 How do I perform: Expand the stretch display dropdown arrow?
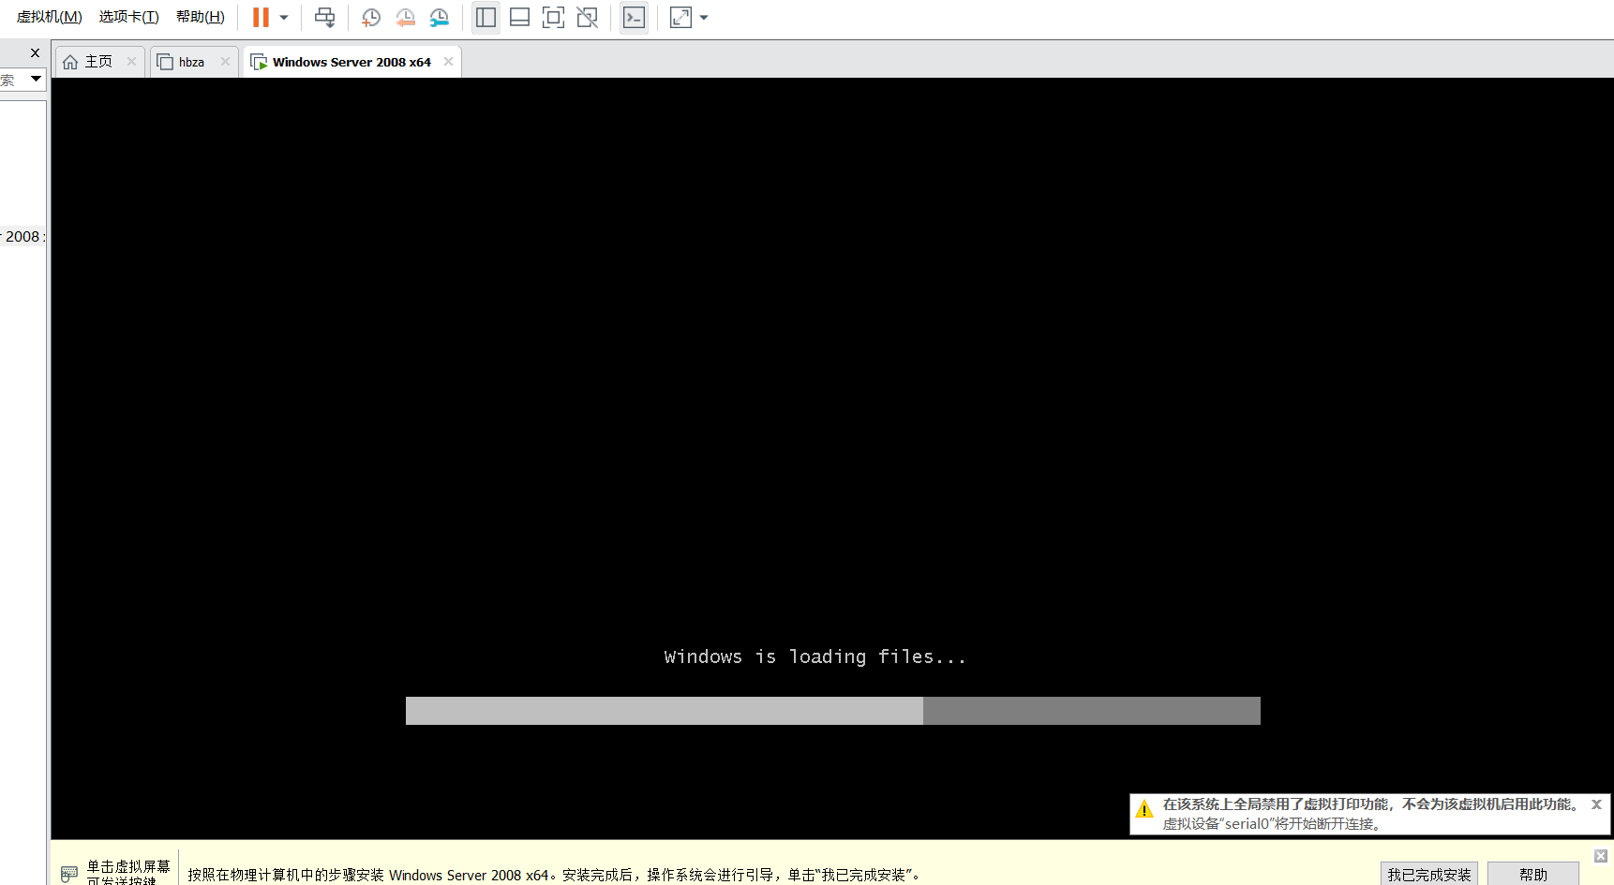click(704, 17)
